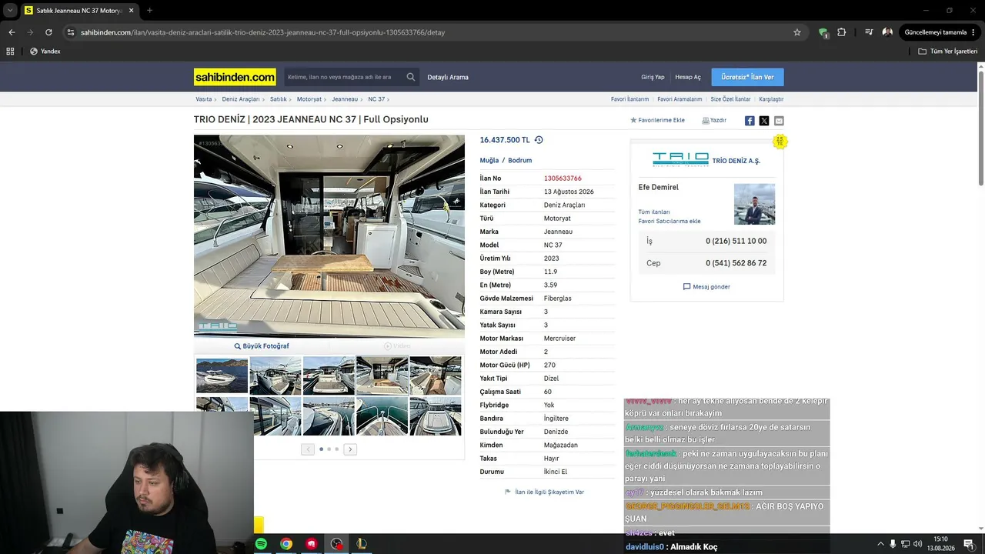Open League of Legends from the taskbar
The width and height of the screenshot is (985, 554).
click(x=361, y=544)
